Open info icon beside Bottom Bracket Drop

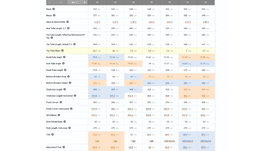(x=68, y=76)
